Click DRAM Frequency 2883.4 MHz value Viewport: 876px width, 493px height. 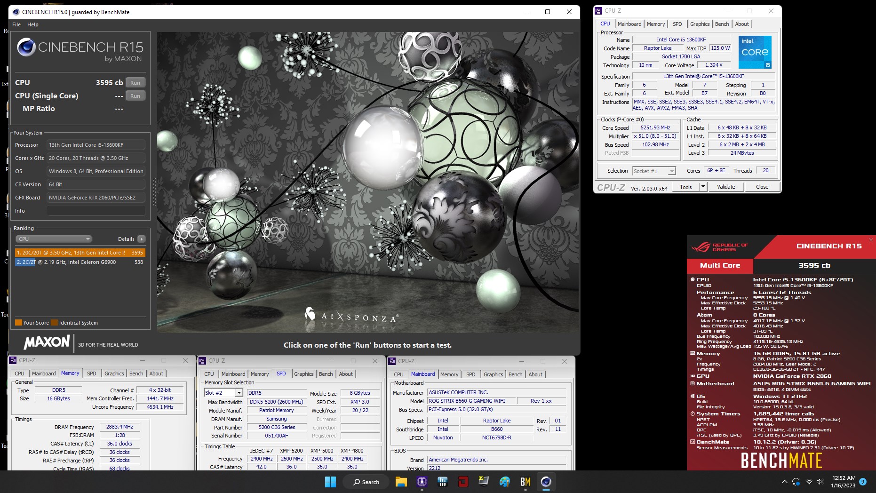click(x=119, y=427)
